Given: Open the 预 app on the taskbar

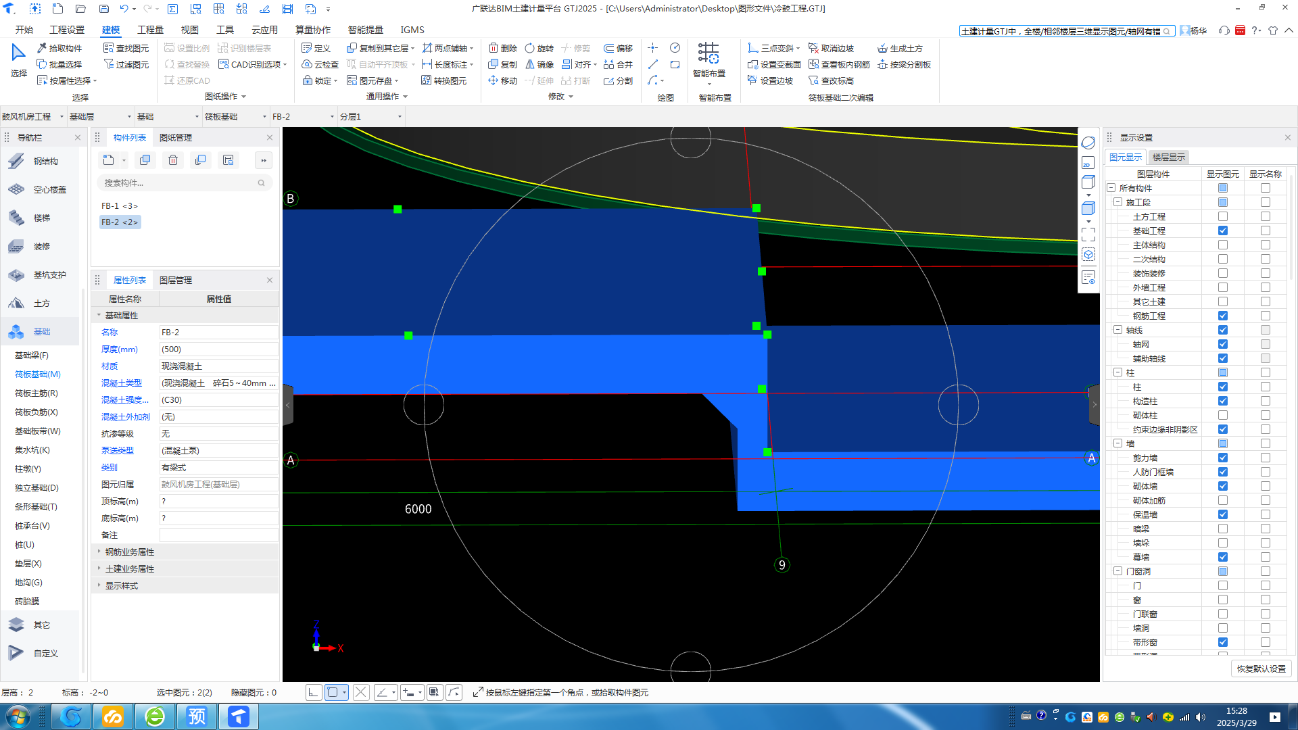Looking at the screenshot, I should click(197, 716).
